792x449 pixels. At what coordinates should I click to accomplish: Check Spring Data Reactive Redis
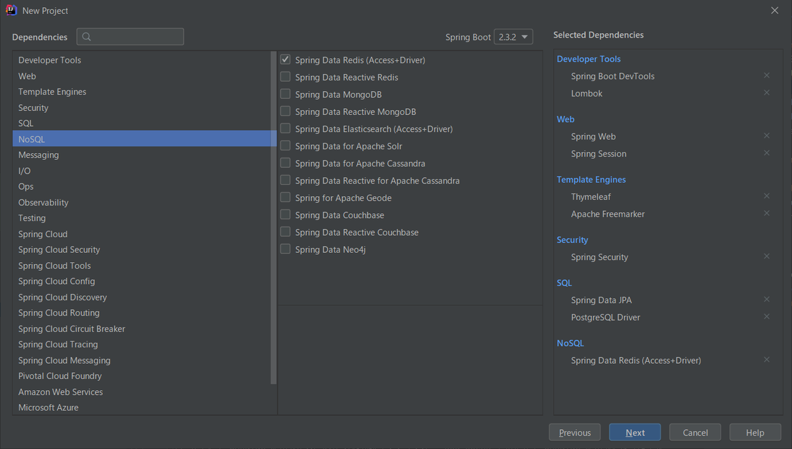[285, 77]
